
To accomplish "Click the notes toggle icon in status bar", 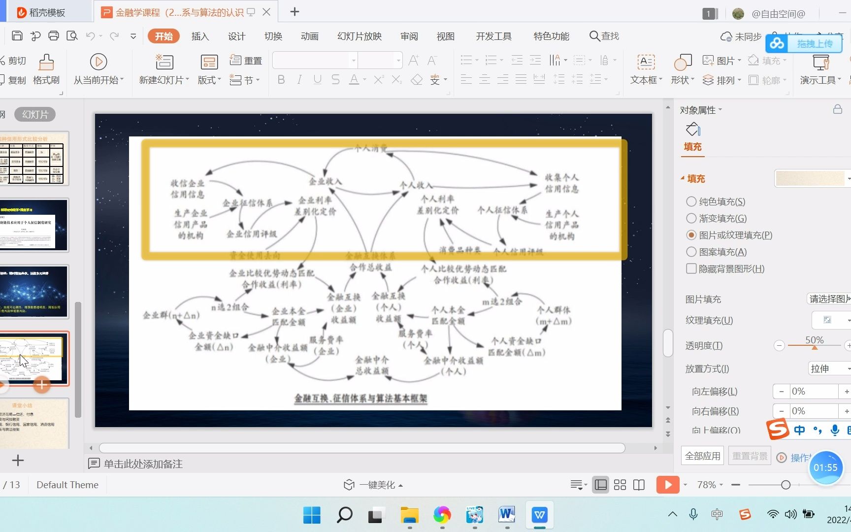I will click(x=577, y=485).
